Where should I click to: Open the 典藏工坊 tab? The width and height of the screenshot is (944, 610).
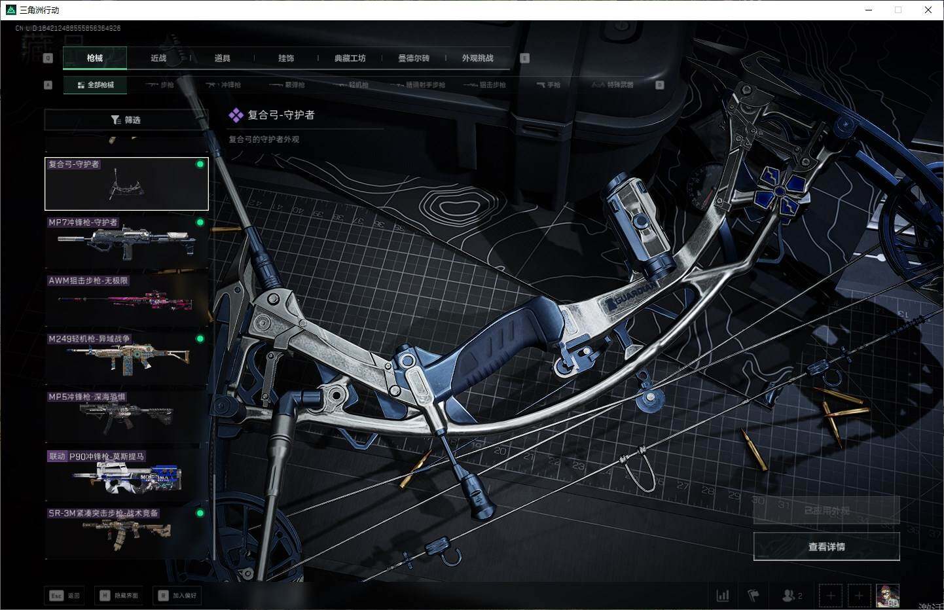(350, 58)
